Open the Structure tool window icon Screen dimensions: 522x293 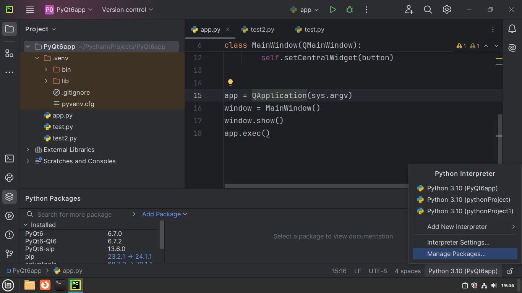click(x=10, y=53)
